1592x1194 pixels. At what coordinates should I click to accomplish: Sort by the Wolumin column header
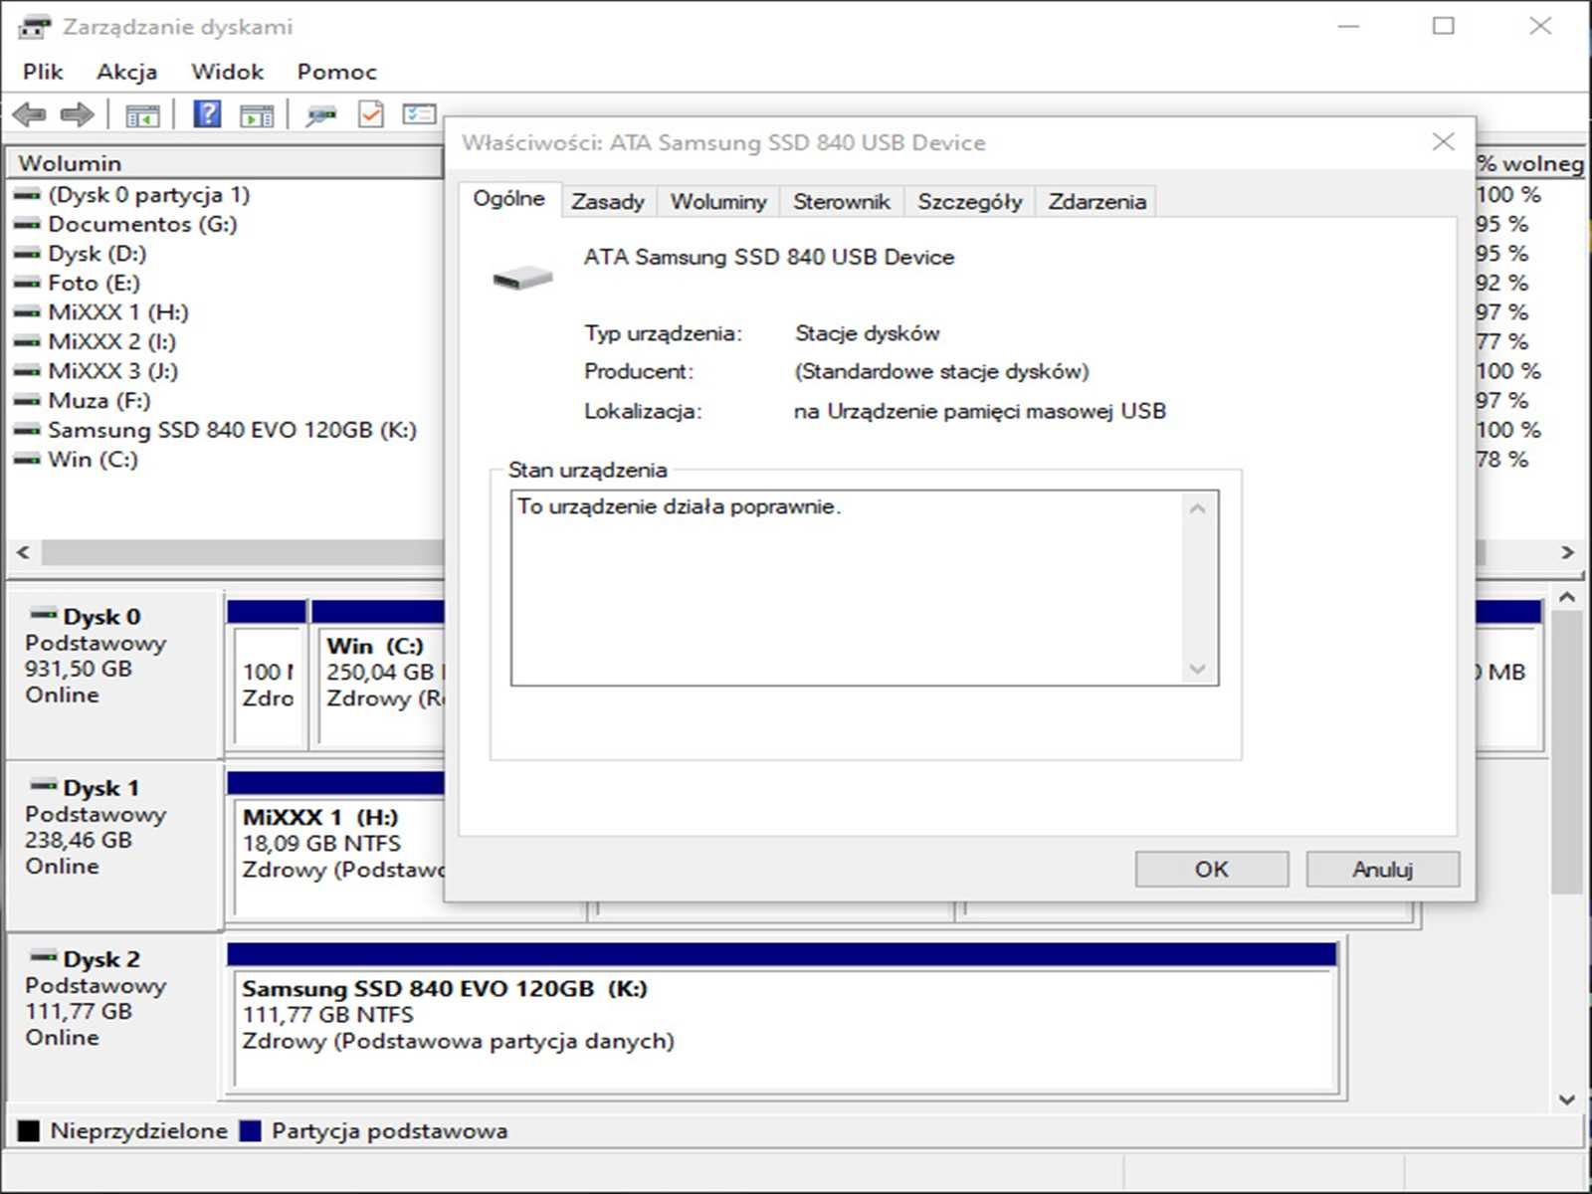pyautogui.click(x=225, y=163)
